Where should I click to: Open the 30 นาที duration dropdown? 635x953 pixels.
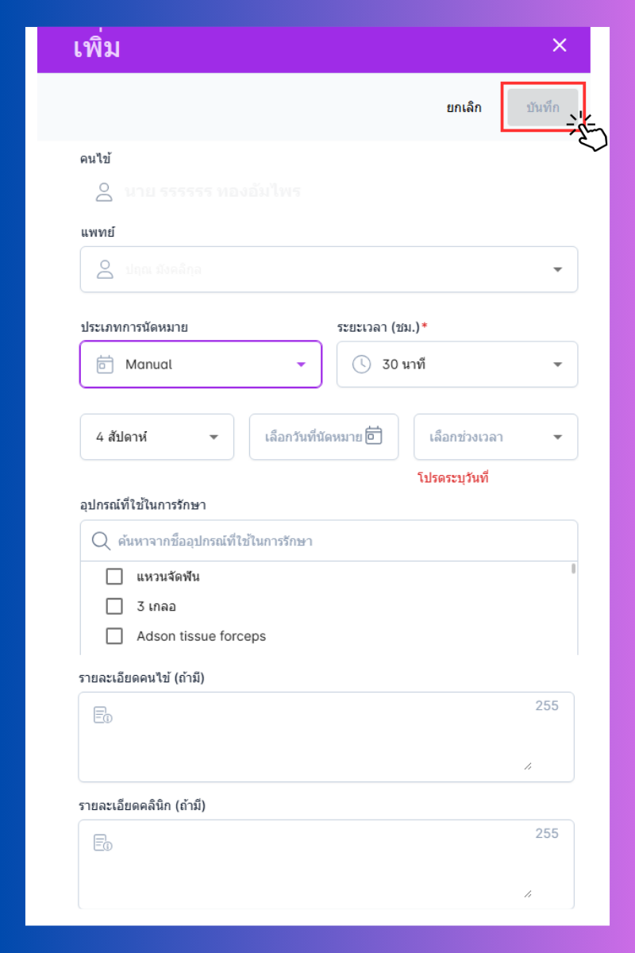pos(557,365)
